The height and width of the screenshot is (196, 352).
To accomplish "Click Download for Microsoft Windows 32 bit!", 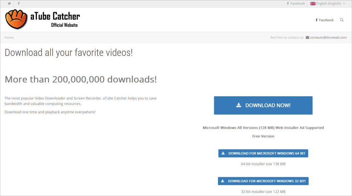I will click(263, 181).
